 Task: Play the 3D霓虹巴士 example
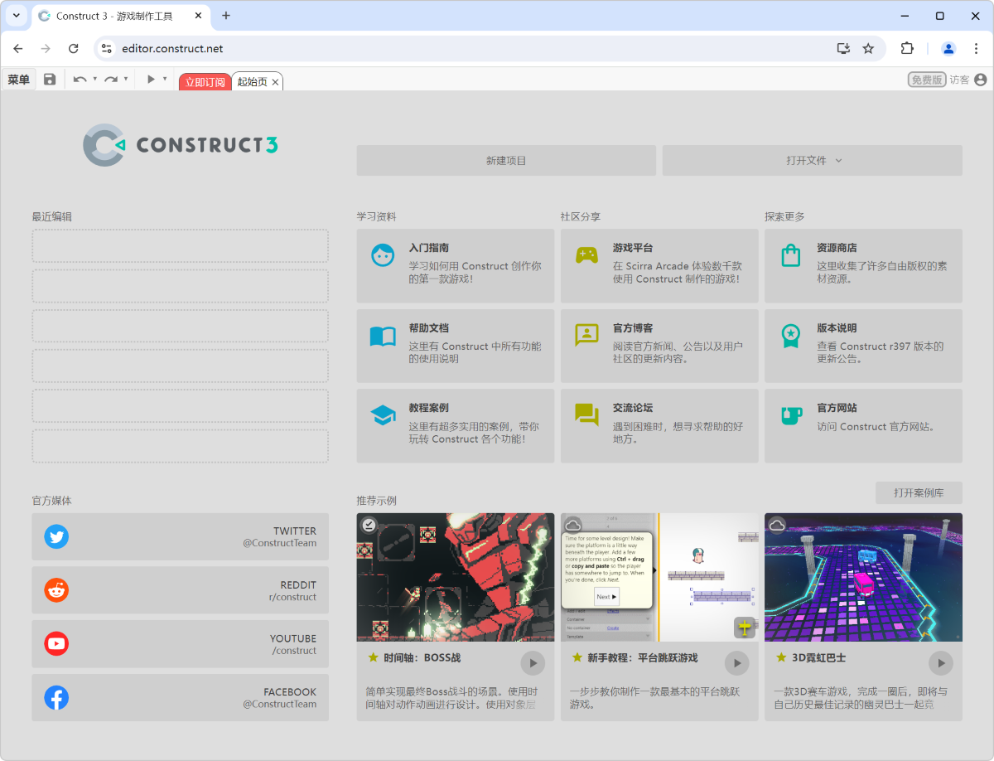tap(941, 663)
